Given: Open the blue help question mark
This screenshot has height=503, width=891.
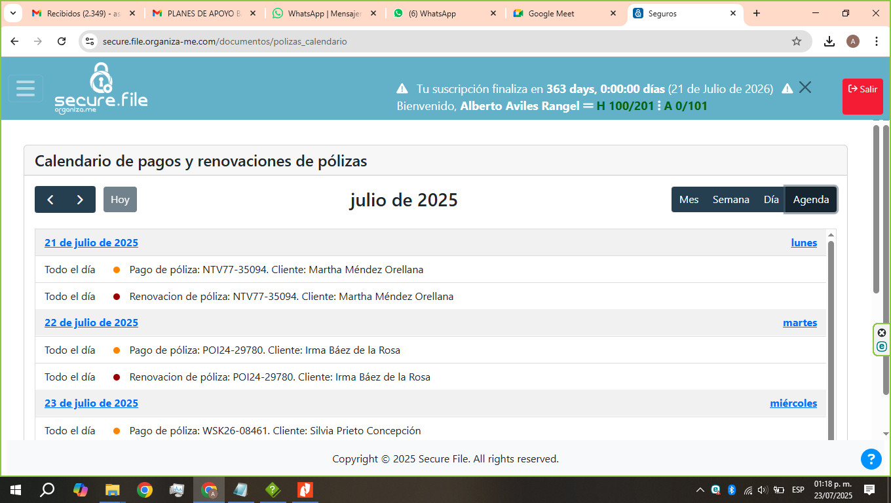Looking at the screenshot, I should [x=871, y=459].
